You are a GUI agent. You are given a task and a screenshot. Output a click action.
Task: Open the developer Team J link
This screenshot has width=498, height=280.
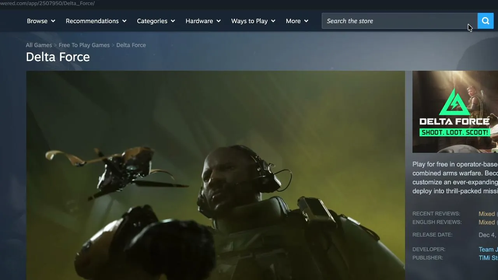point(488,249)
